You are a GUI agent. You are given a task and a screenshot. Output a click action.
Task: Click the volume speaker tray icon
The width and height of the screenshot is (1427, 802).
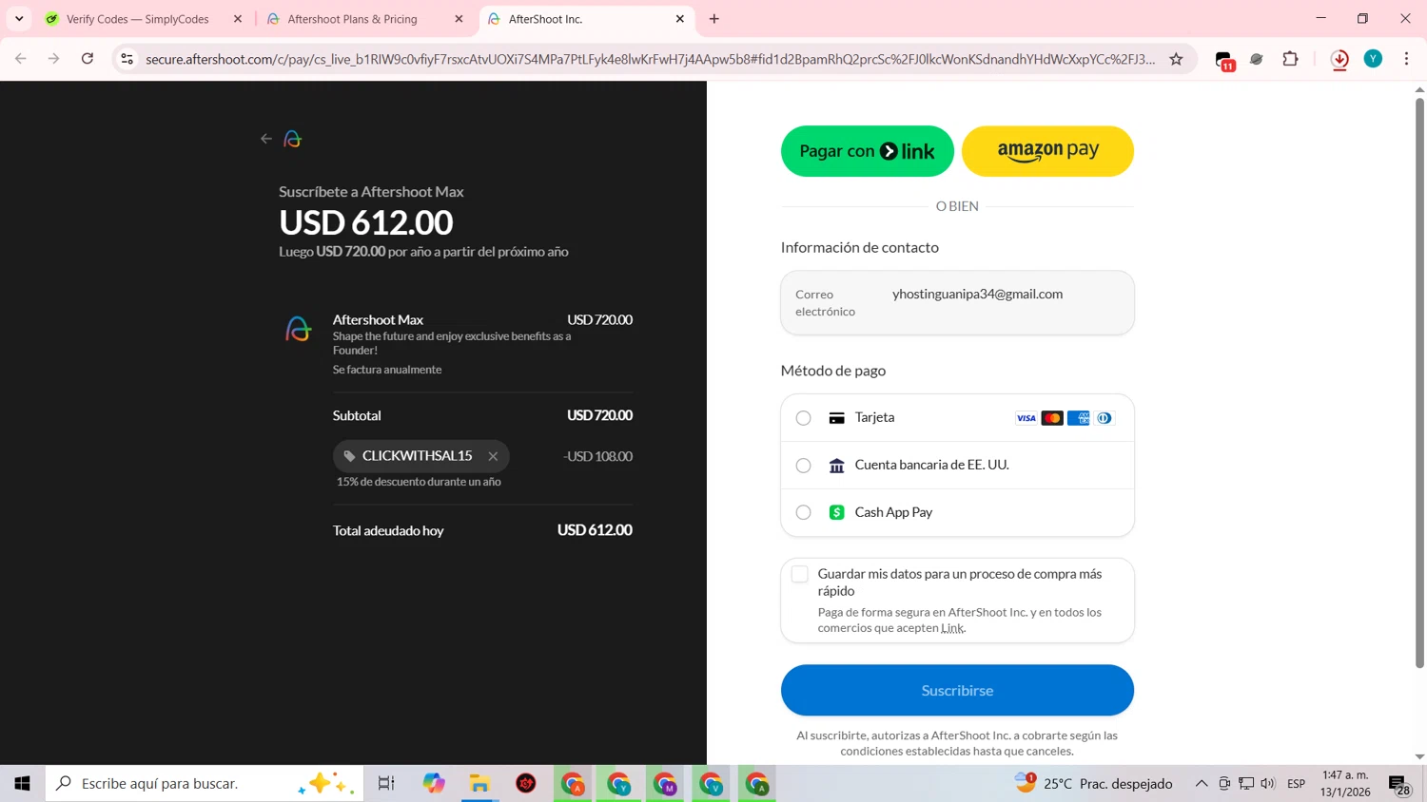(x=1267, y=783)
